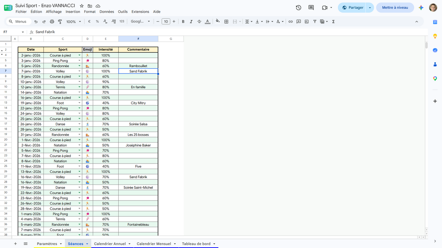Open the Données menu
Image resolution: width=442 pixels, height=248 pixels.
[x=107, y=12]
